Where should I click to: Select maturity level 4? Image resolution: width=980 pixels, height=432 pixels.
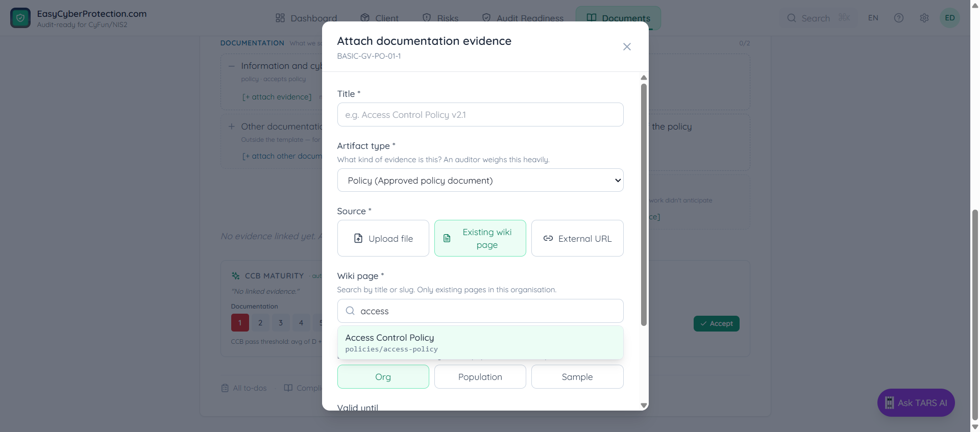(x=301, y=323)
